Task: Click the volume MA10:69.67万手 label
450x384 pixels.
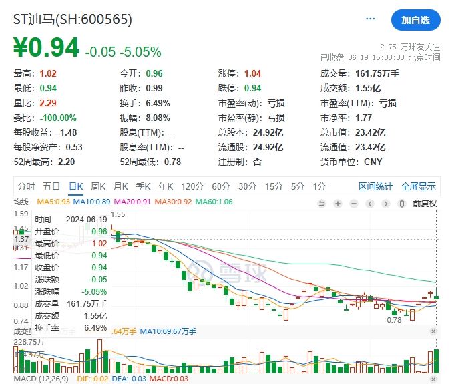Action: coord(168,331)
